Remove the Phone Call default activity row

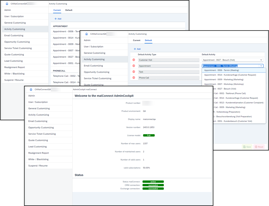(x=134, y=78)
